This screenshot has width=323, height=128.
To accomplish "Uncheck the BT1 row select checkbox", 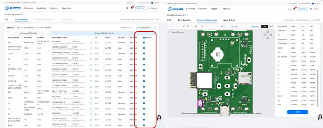I will tap(144, 43).
